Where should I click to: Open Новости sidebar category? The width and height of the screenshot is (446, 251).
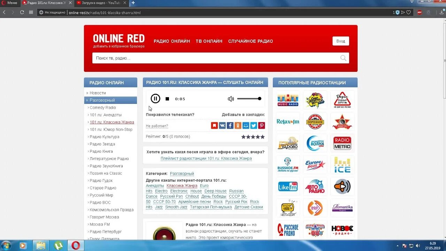(x=98, y=93)
